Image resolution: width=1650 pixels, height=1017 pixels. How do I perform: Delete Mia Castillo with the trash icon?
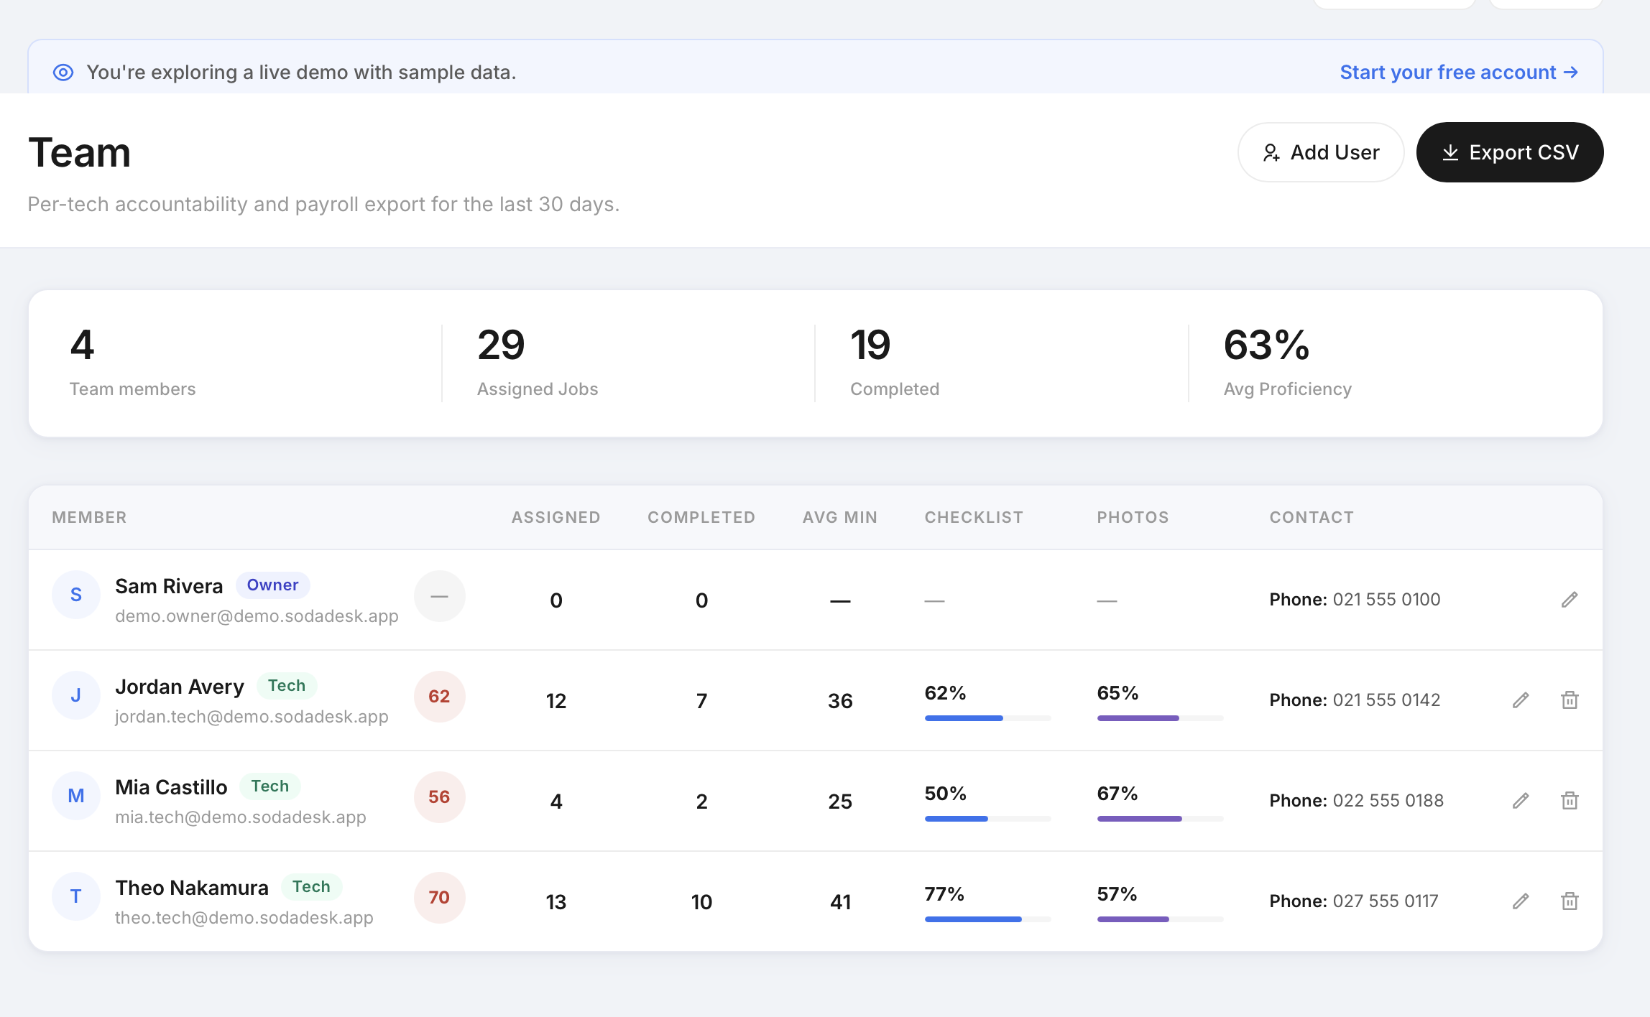click(x=1570, y=801)
